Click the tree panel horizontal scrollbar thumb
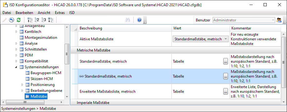Image resolution: width=287 pixels, height=112 pixels. point(25,102)
